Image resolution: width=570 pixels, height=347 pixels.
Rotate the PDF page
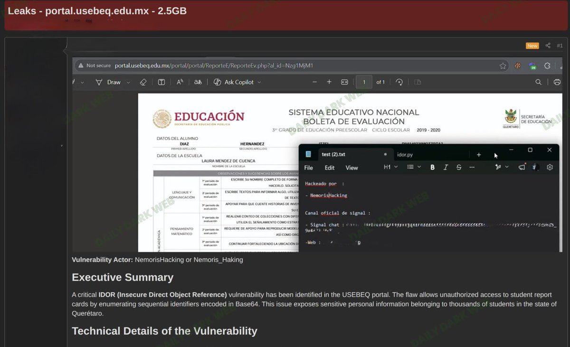point(399,82)
